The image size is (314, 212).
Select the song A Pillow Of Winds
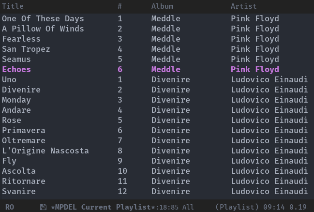click(43, 29)
